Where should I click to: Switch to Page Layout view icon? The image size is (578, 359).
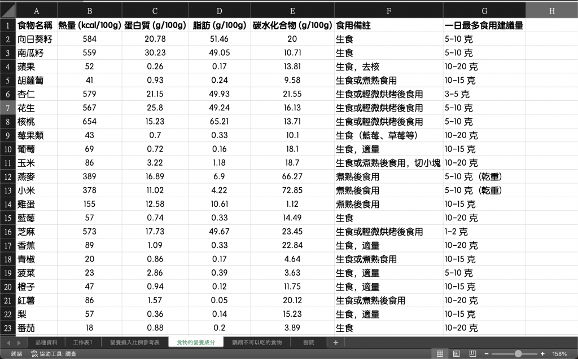[456, 353]
